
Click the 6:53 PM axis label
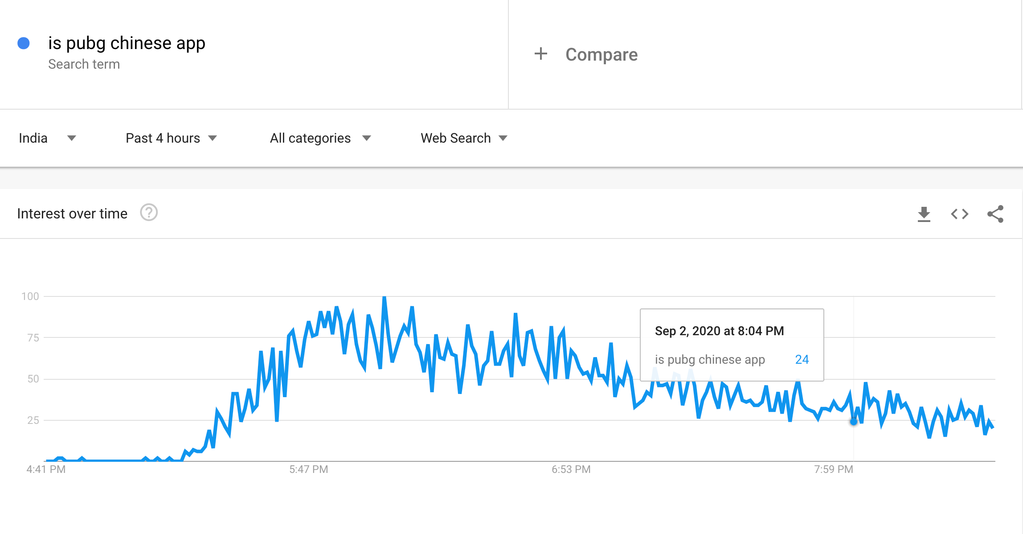click(x=571, y=469)
